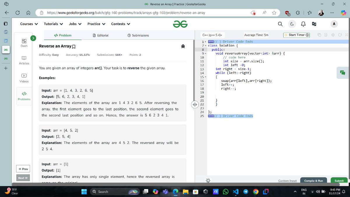
Task: Click 'Average Time: 5m' text
Action: [x=256, y=35]
